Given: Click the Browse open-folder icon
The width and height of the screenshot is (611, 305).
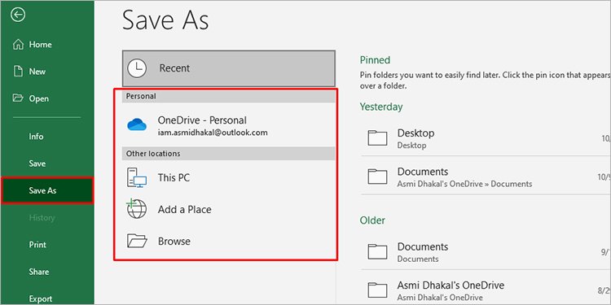Looking at the screenshot, I should click(x=137, y=242).
